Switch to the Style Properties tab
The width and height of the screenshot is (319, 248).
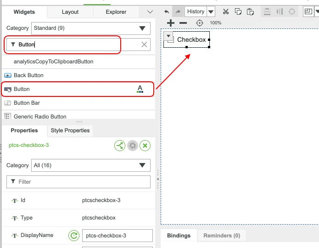[x=70, y=130]
